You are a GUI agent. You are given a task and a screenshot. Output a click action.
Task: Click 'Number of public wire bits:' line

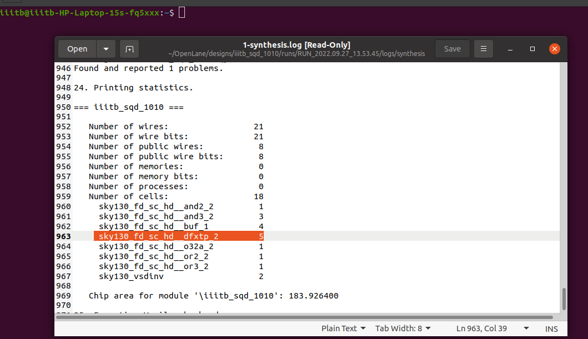point(176,156)
